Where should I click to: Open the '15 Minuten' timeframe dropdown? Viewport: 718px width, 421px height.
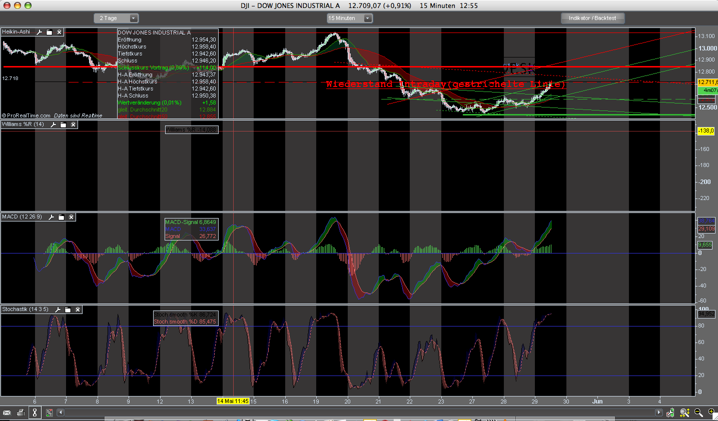pos(350,18)
